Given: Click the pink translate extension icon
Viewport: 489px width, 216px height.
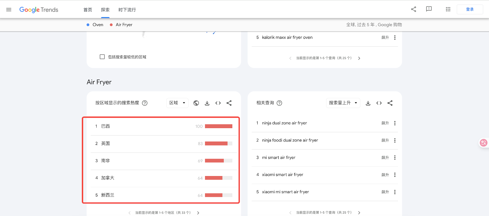Looking at the screenshot, I should (x=483, y=143).
